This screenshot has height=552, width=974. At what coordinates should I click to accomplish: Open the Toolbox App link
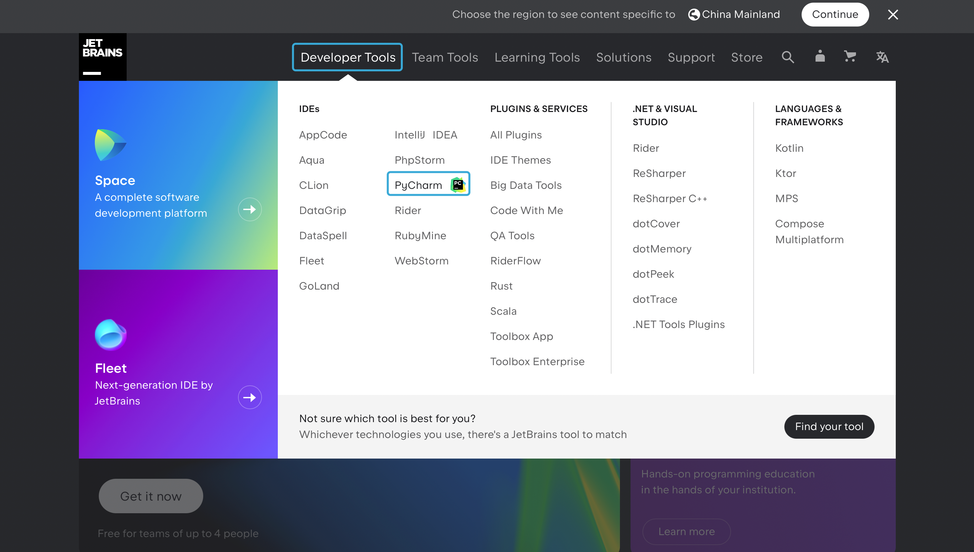pos(521,336)
